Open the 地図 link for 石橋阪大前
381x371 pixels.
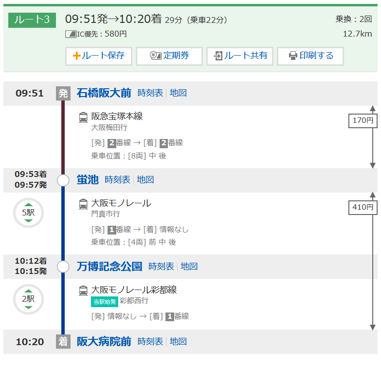pos(178,93)
